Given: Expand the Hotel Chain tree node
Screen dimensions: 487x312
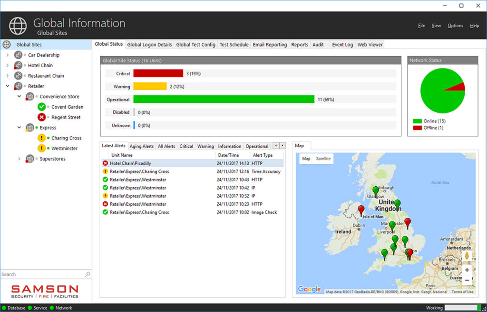Looking at the screenshot, I should [8, 66].
